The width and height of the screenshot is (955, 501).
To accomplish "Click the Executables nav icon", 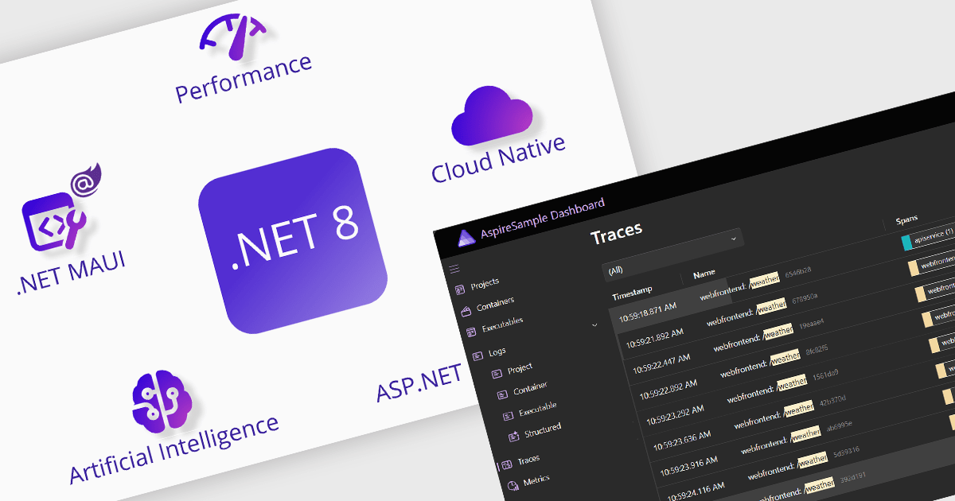I will (471, 331).
